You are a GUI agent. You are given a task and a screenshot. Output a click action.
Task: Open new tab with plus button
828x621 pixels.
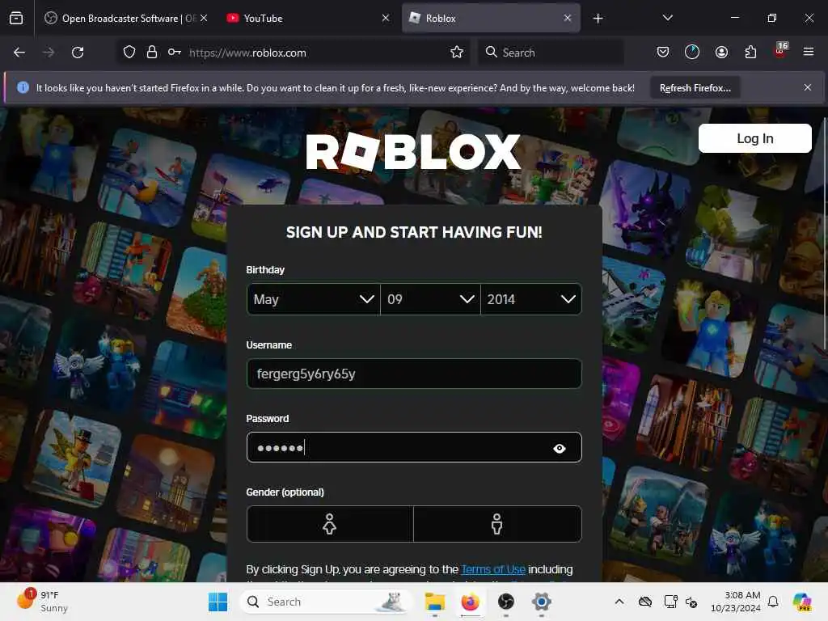pyautogui.click(x=598, y=19)
